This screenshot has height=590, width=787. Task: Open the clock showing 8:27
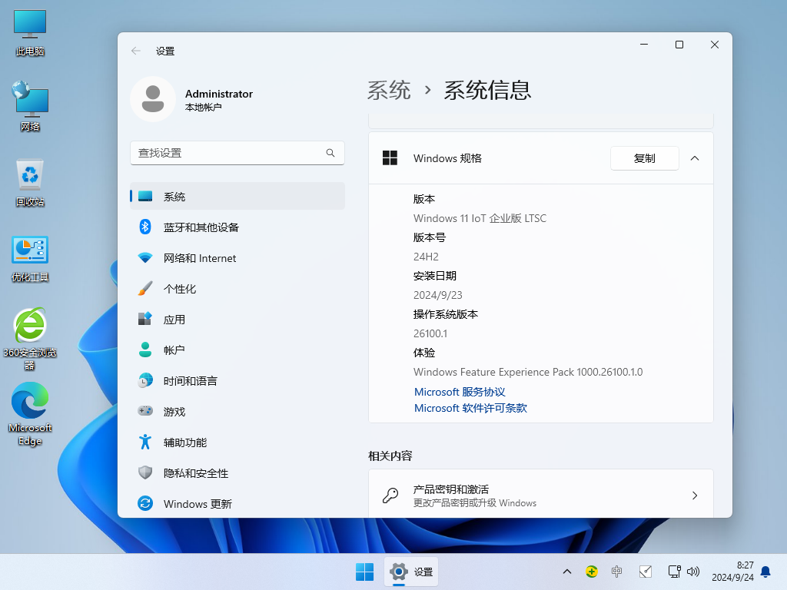[732, 572]
